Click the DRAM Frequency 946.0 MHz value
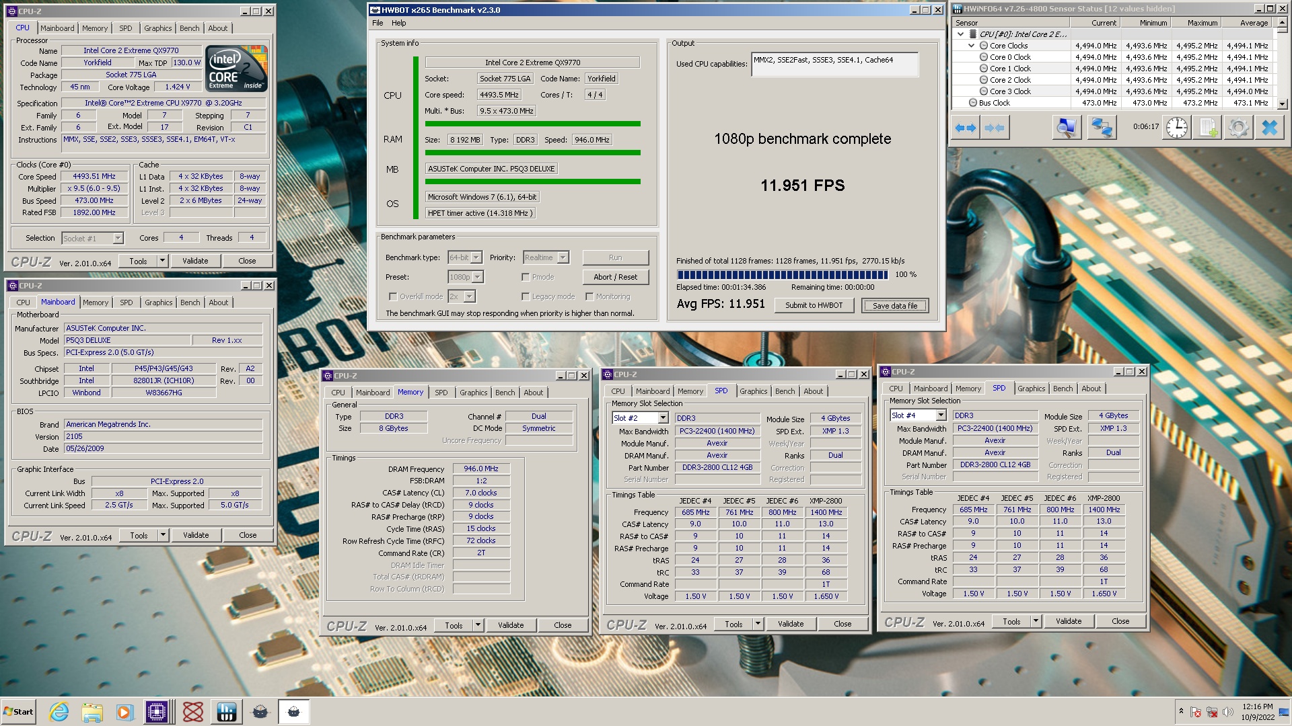Screen dimensions: 1292x726 [x=481, y=469]
